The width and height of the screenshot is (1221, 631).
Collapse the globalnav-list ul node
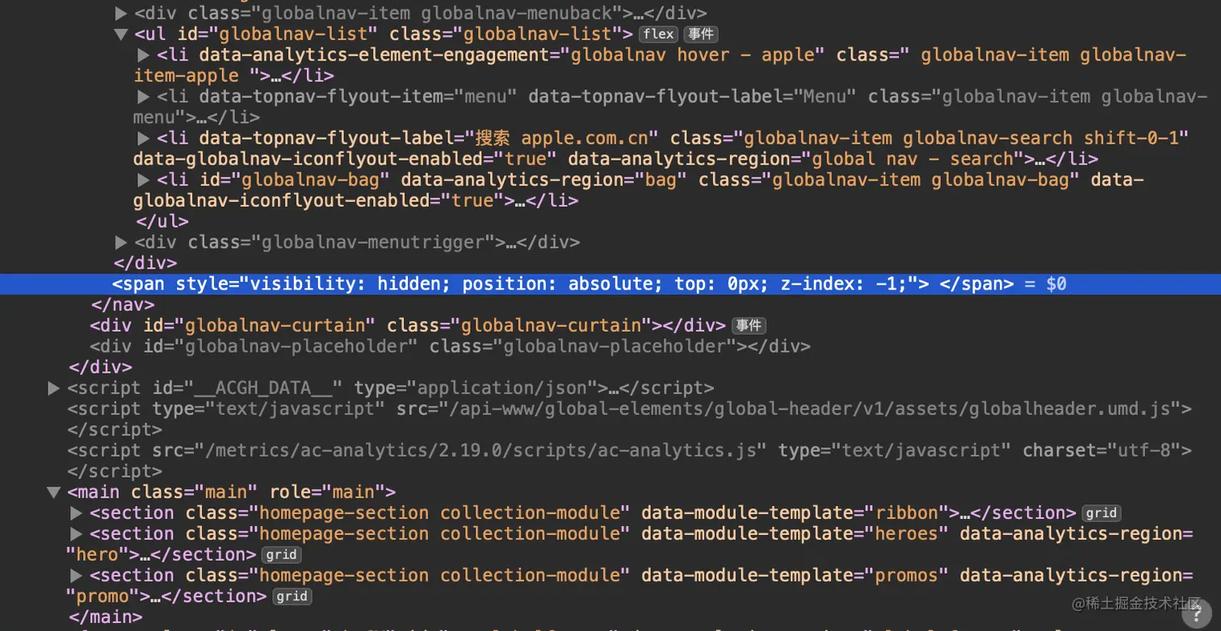coord(121,34)
